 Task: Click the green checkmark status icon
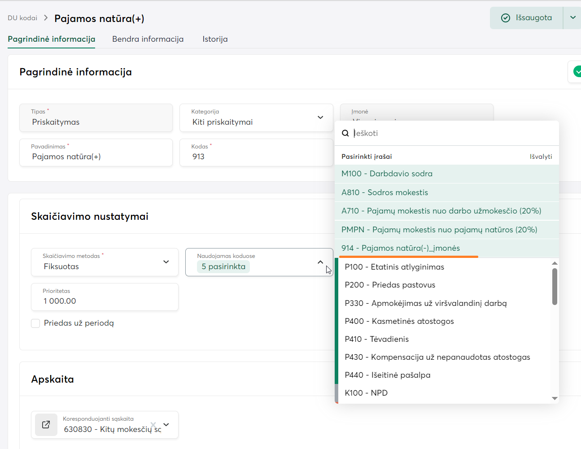tap(577, 72)
